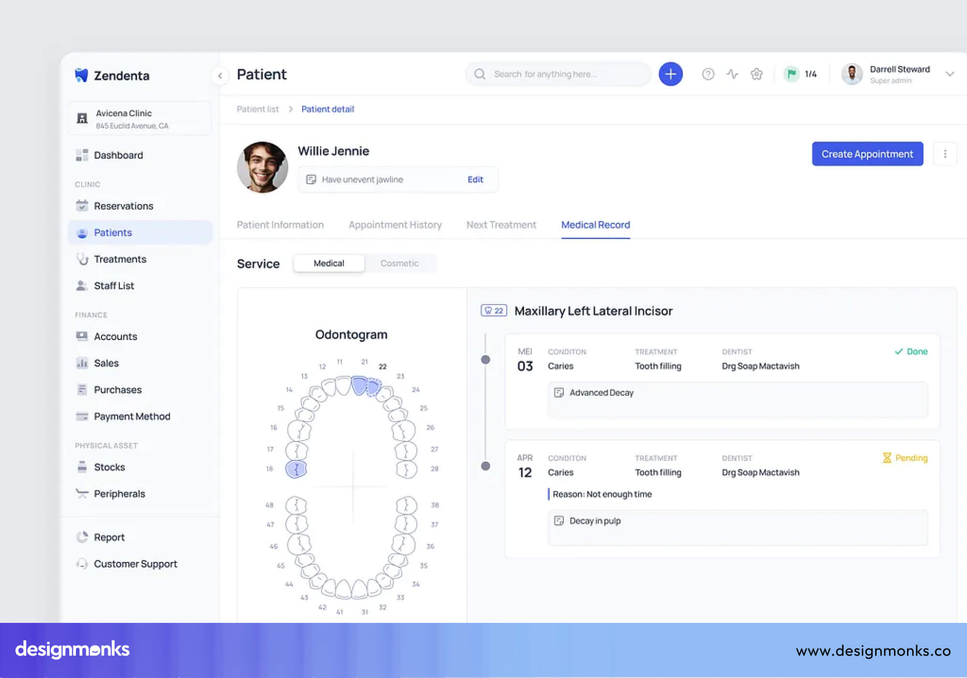The width and height of the screenshot is (967, 678).
Task: Click tooth 36 on the odontogram
Action: 404,544
